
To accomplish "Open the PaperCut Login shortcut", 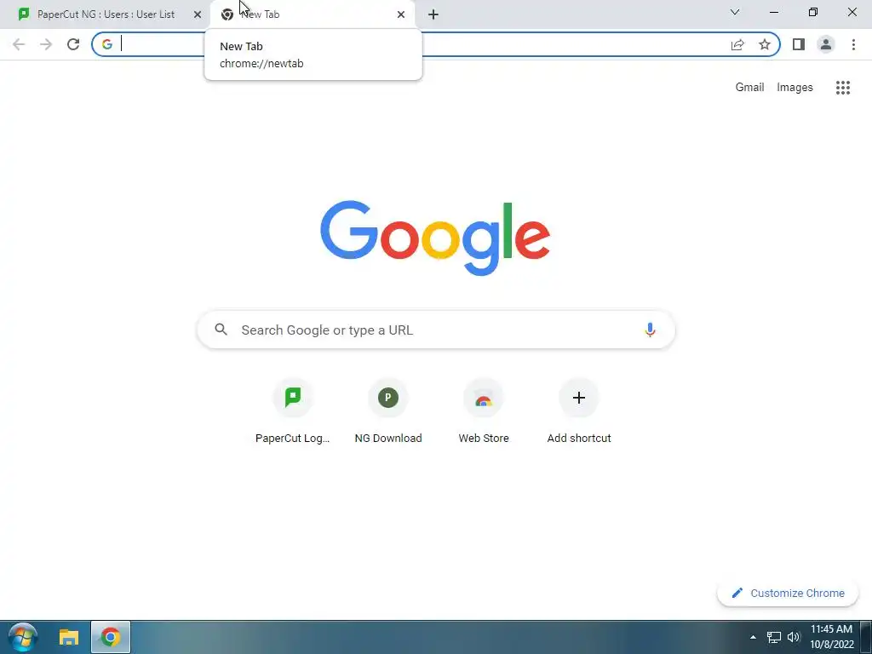I will [x=293, y=412].
